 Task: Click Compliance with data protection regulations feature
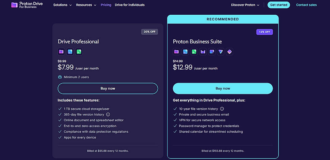click(x=96, y=132)
